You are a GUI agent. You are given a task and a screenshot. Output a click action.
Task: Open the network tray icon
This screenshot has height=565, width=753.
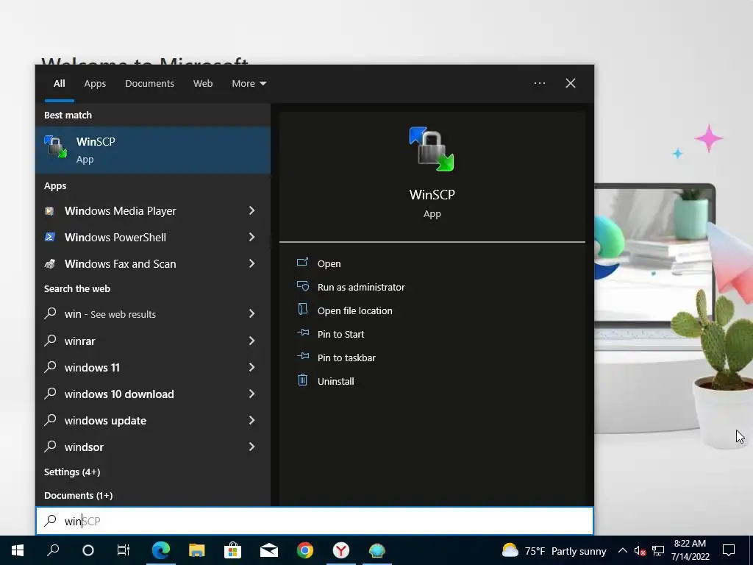(658, 551)
